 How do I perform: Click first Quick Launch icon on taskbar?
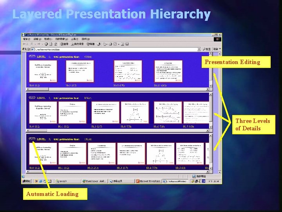36,181
